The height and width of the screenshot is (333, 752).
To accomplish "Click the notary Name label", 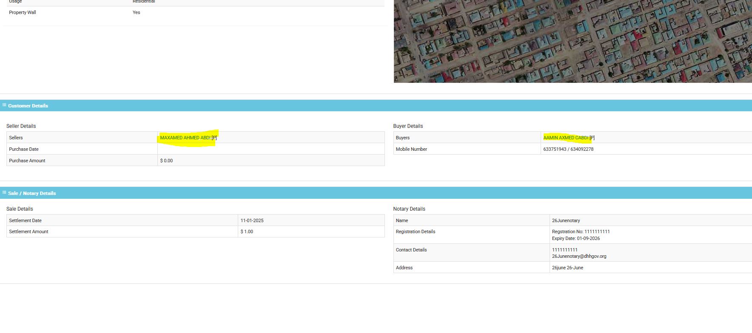I will [x=402, y=220].
